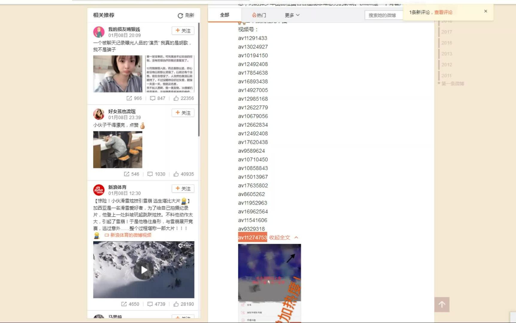Open the chat text screenshot thumbnail

point(170,74)
